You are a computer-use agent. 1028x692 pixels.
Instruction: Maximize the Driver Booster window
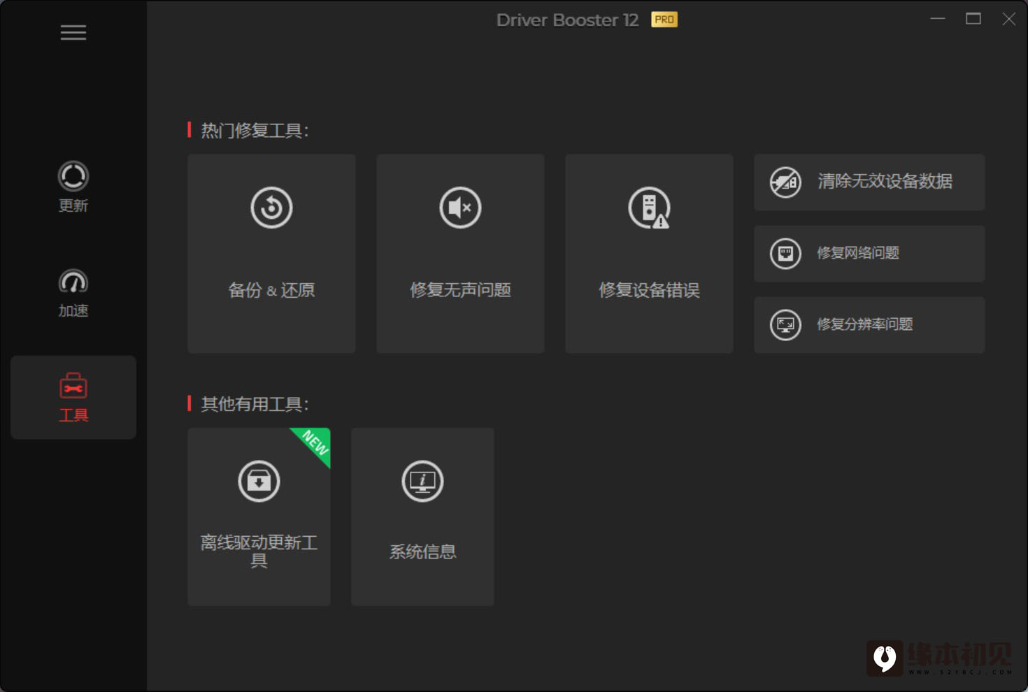pyautogui.click(x=973, y=19)
